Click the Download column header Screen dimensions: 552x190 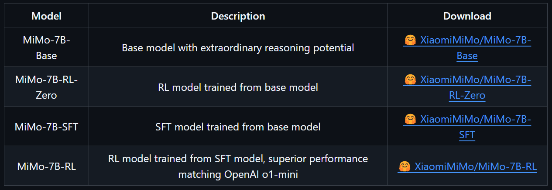click(467, 16)
